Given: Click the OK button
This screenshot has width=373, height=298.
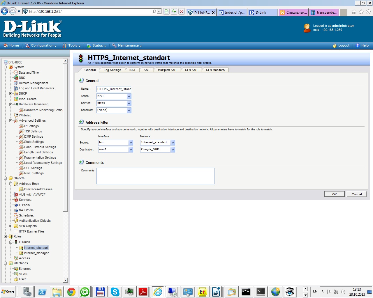Looking at the screenshot, I should pyautogui.click(x=335, y=194).
